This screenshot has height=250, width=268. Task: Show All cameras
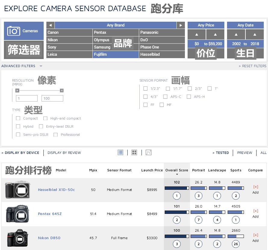click(x=263, y=153)
